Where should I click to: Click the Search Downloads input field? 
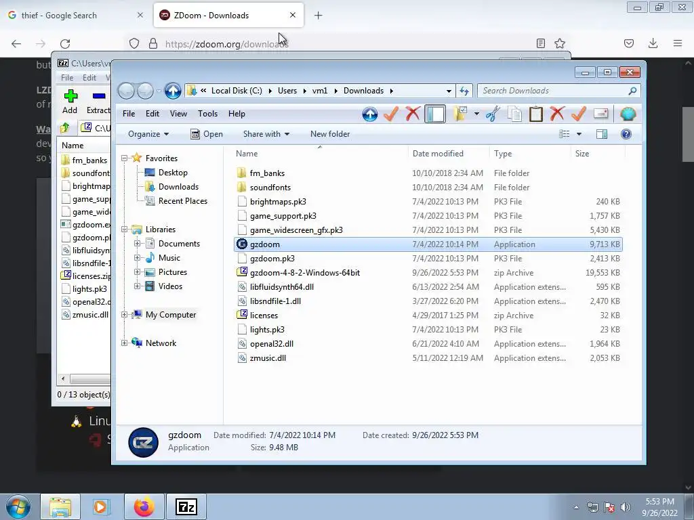pos(558,91)
